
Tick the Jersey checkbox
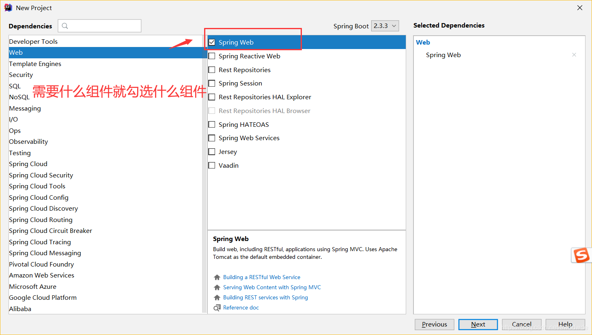pos(212,151)
